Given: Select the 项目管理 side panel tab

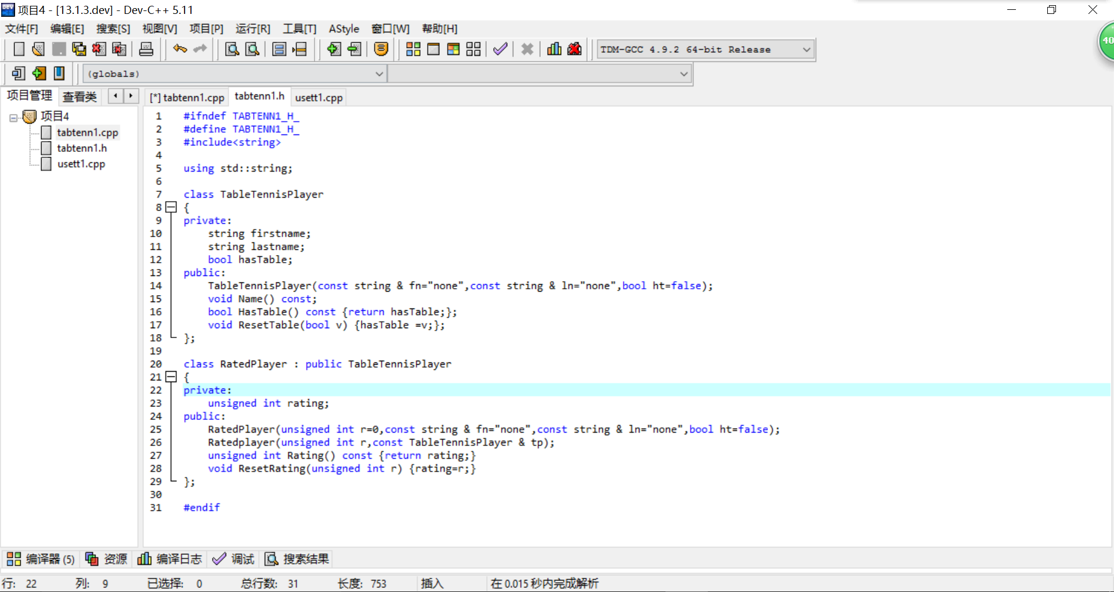Looking at the screenshot, I should coord(30,96).
